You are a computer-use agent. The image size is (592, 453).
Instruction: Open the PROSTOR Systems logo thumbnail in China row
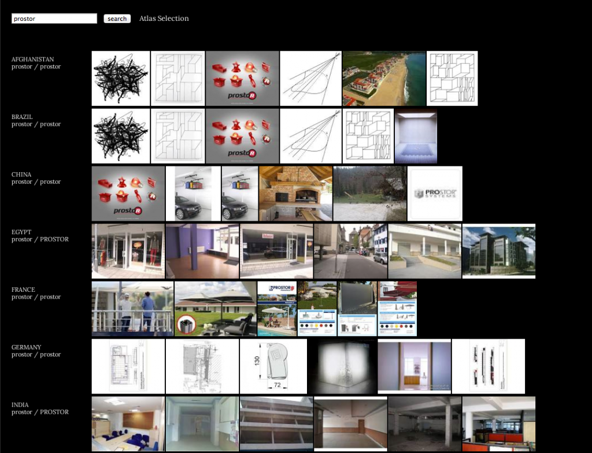click(x=435, y=194)
